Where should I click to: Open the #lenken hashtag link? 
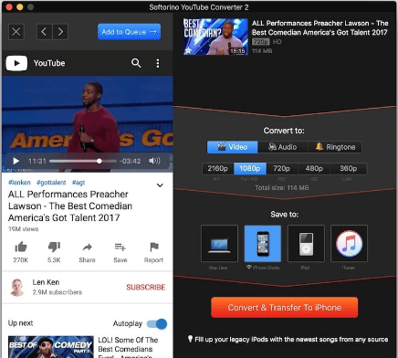tap(19, 183)
